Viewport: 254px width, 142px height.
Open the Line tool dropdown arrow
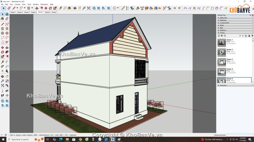point(17,8)
